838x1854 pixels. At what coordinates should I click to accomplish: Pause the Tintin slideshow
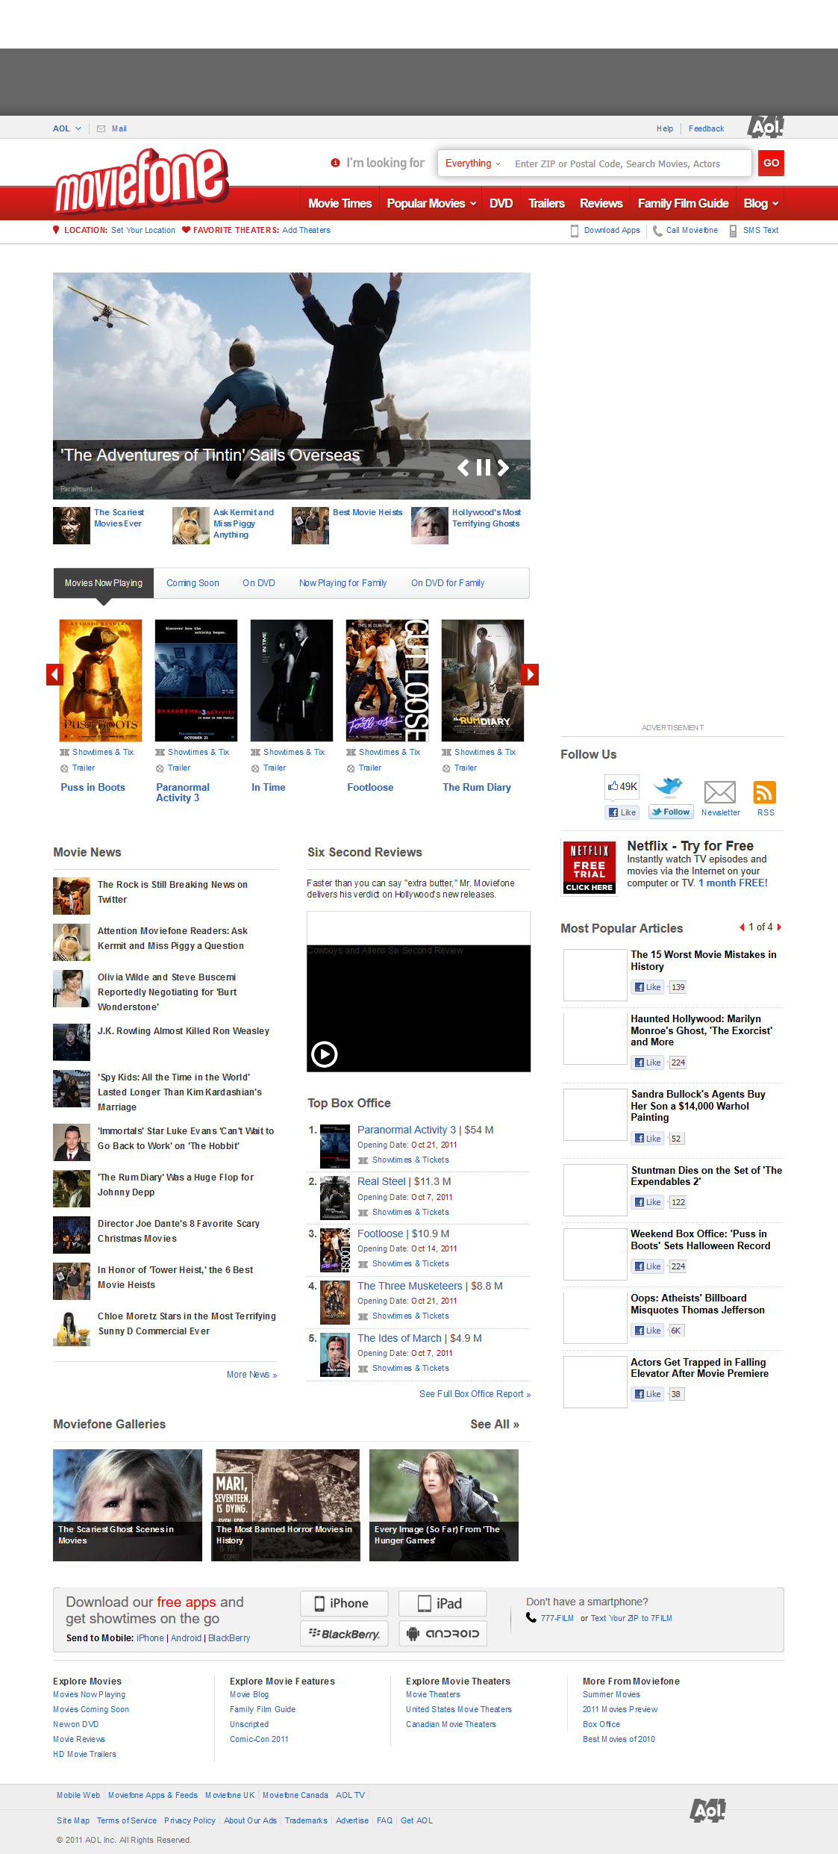[484, 467]
